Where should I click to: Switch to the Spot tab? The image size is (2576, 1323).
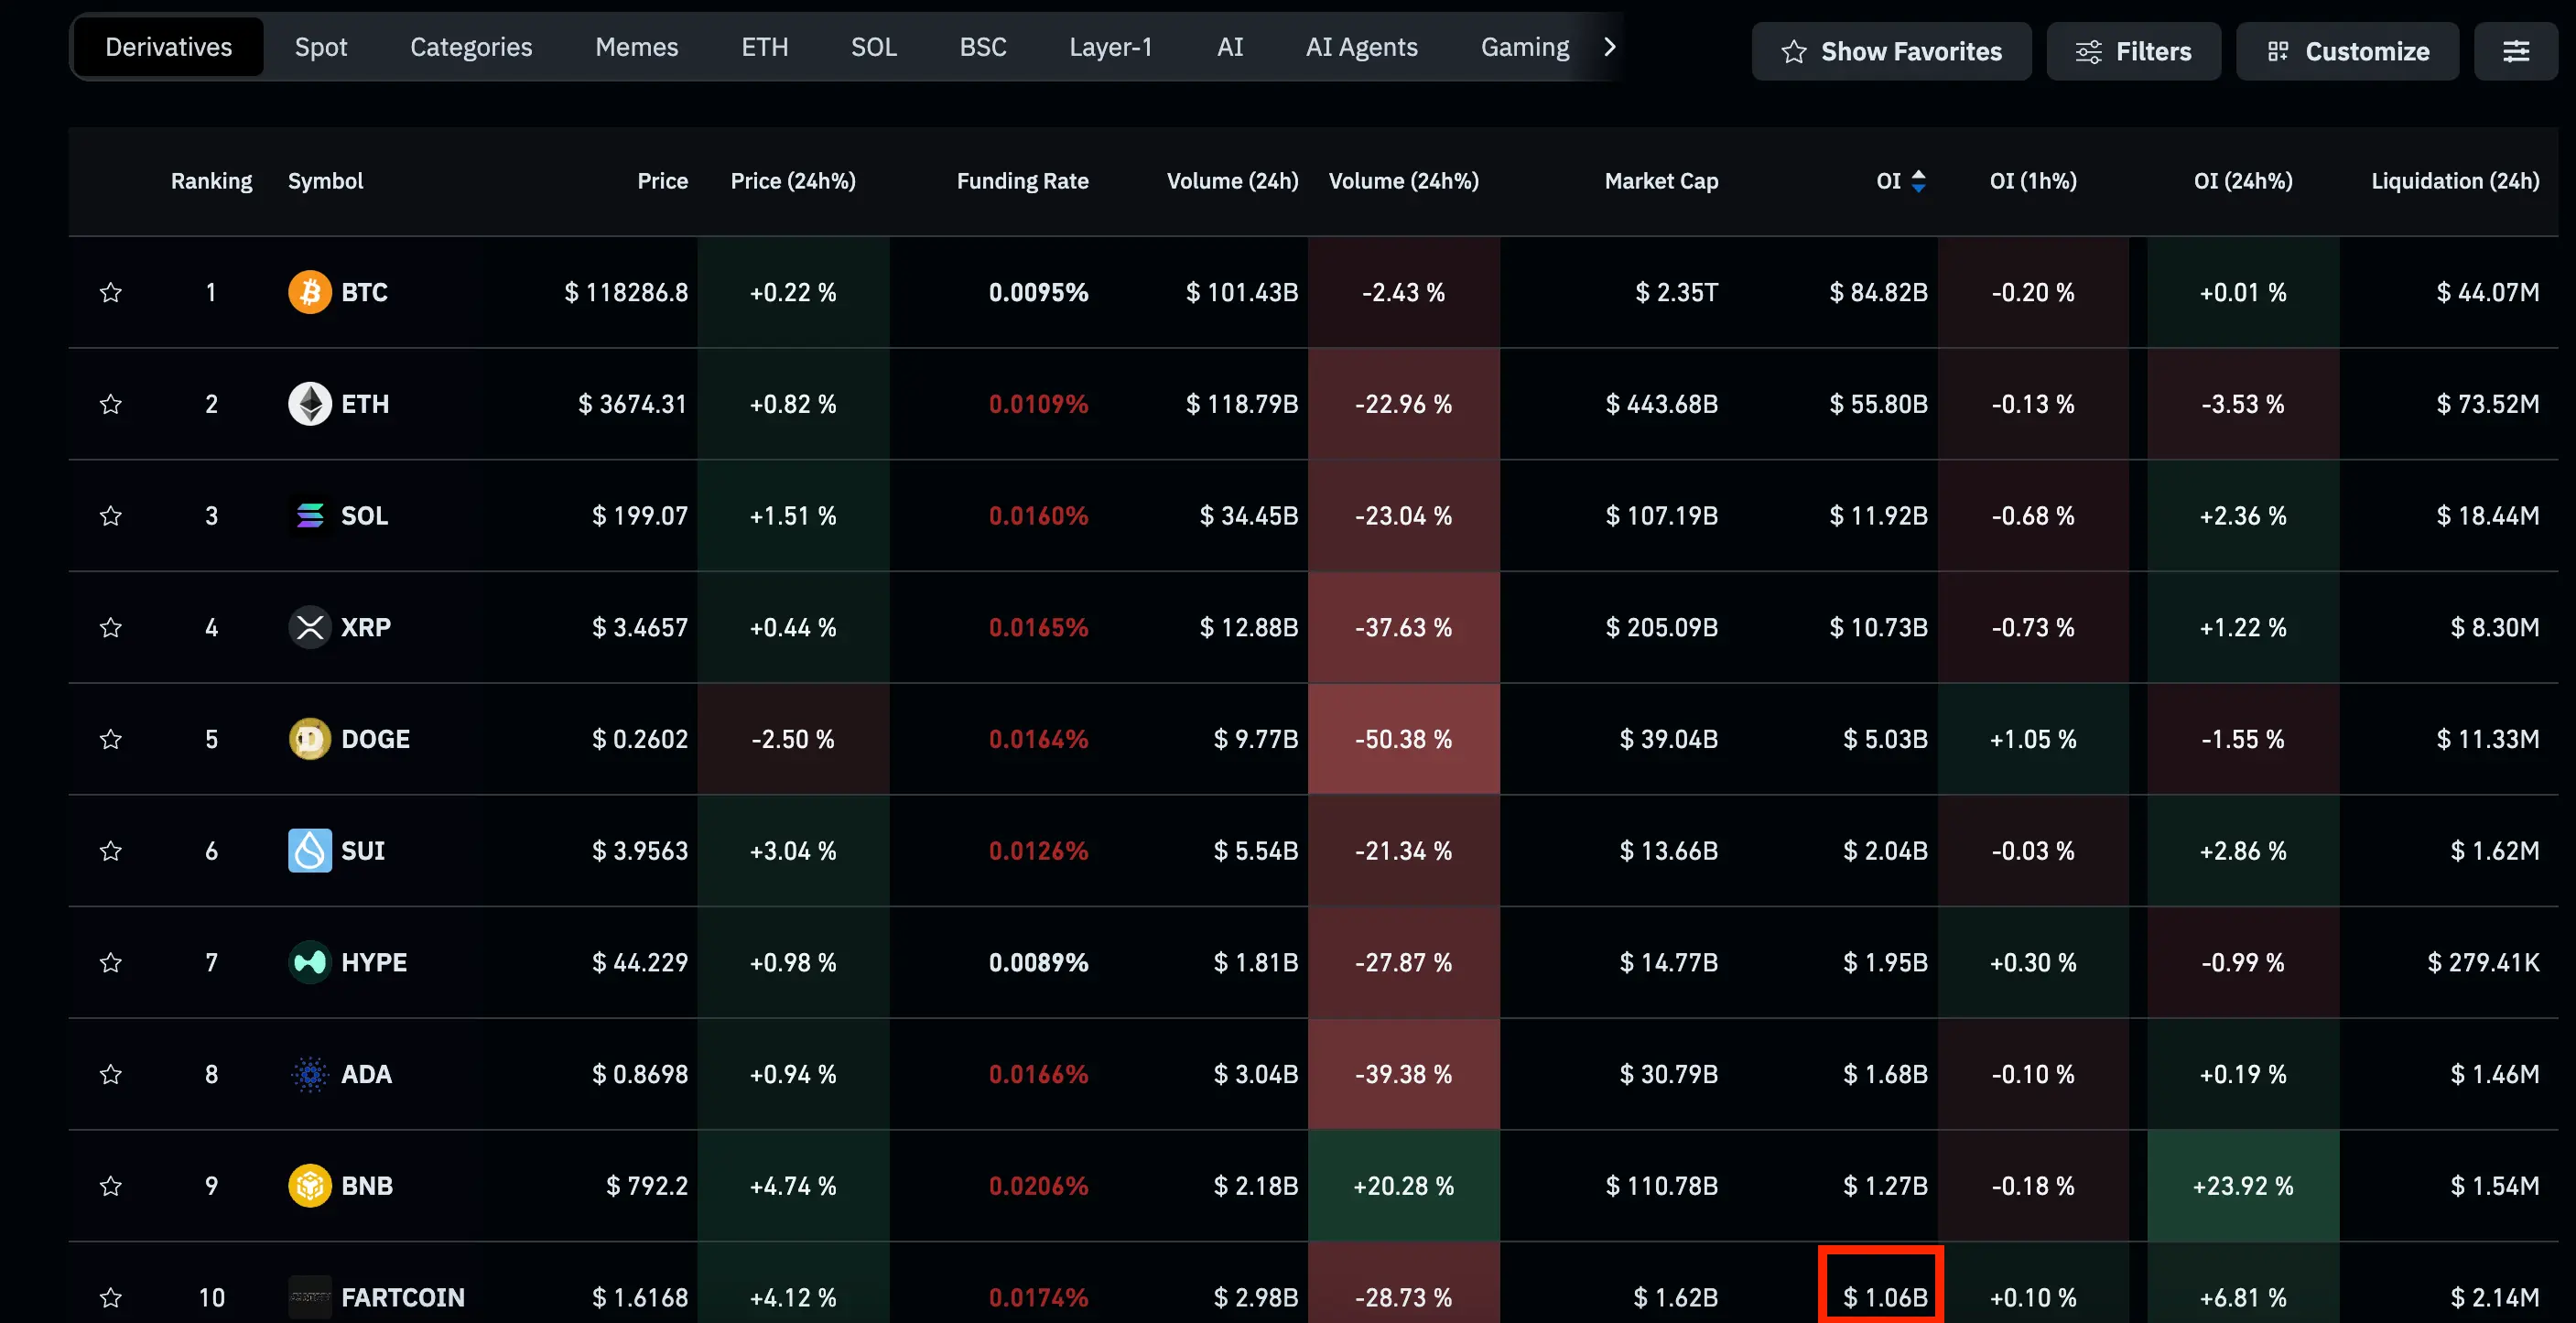click(x=320, y=46)
